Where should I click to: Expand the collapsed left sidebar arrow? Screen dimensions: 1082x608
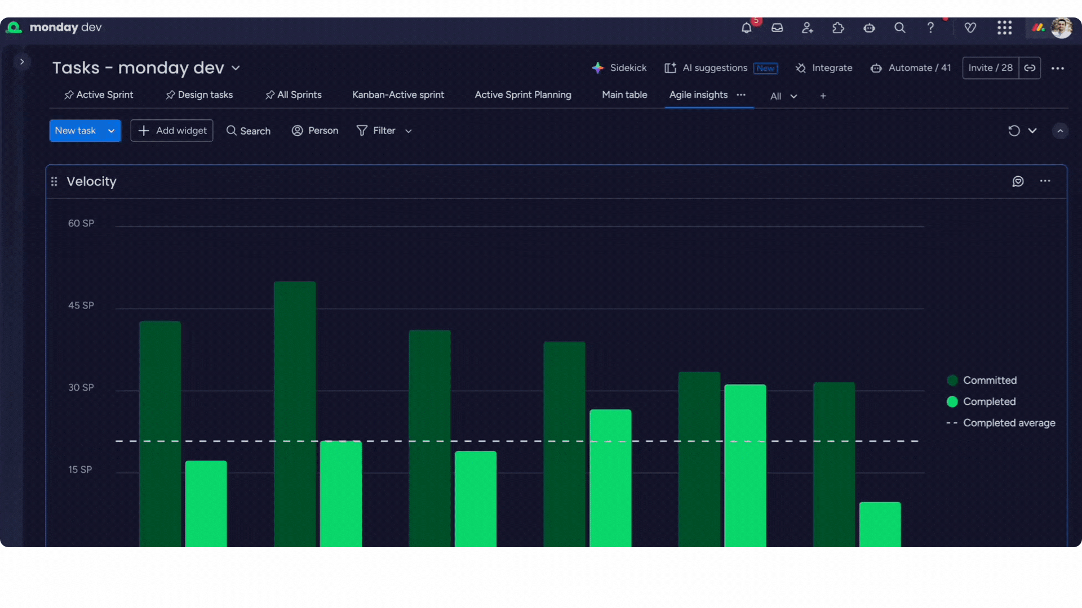[x=22, y=62]
